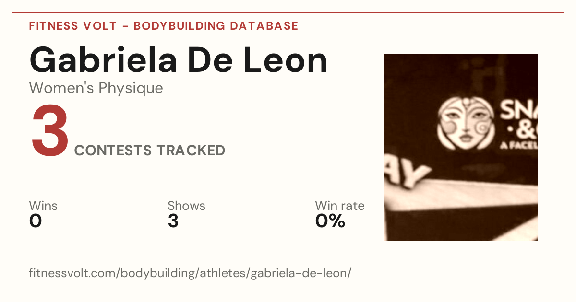Viewport: 576px width, 302px height.
Task: Click the athlete photo thumbnail
Action: 461,147
